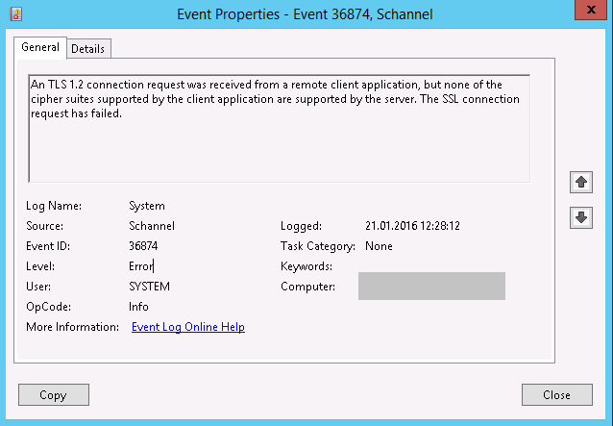Click the Source field value Schannel
Screen dimensions: 613x426
tap(152, 226)
